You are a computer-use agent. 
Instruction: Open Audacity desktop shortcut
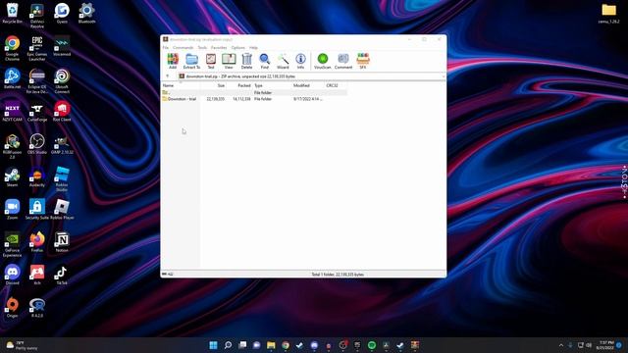tap(37, 176)
